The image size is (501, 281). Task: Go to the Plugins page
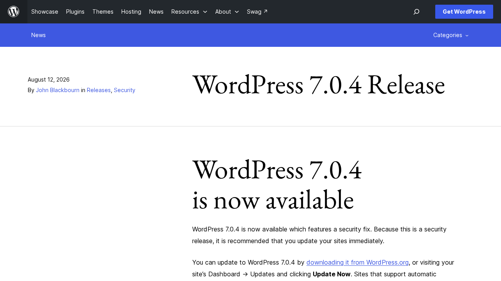click(x=75, y=12)
